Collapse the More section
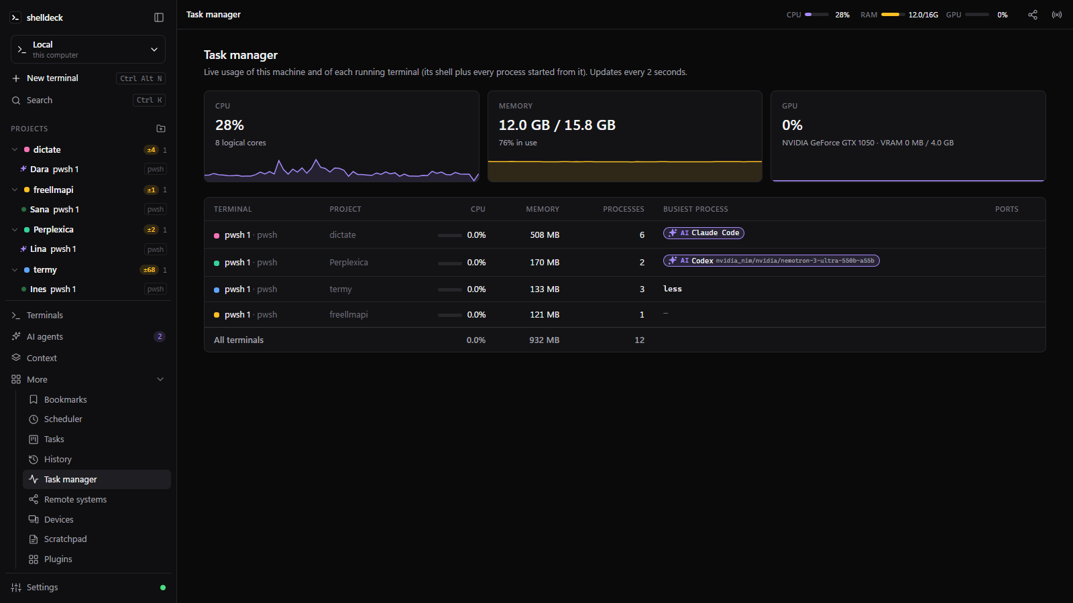Image resolution: width=1073 pixels, height=603 pixels. [160, 379]
